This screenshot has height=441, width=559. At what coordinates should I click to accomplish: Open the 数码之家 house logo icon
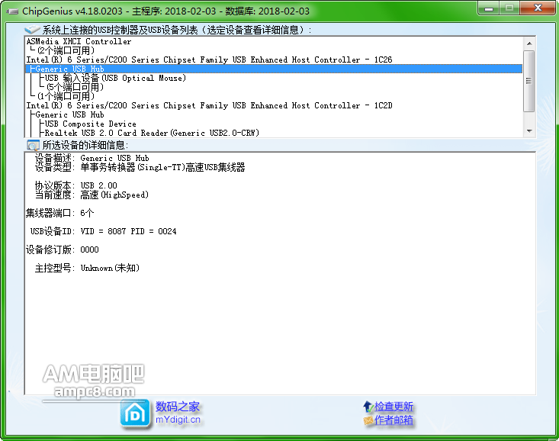pos(135,414)
